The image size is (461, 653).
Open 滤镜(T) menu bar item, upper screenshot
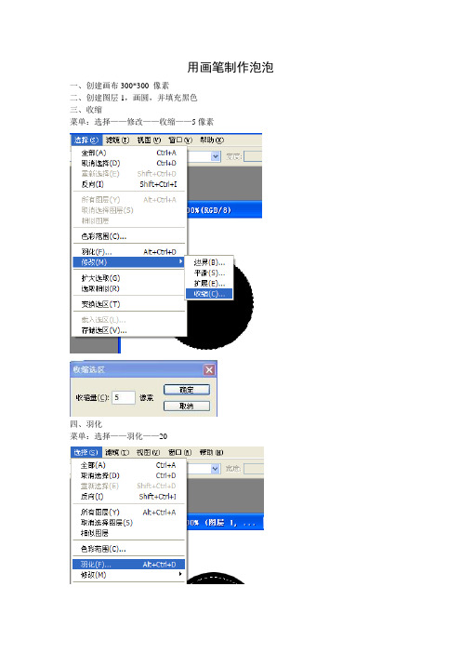(x=117, y=140)
